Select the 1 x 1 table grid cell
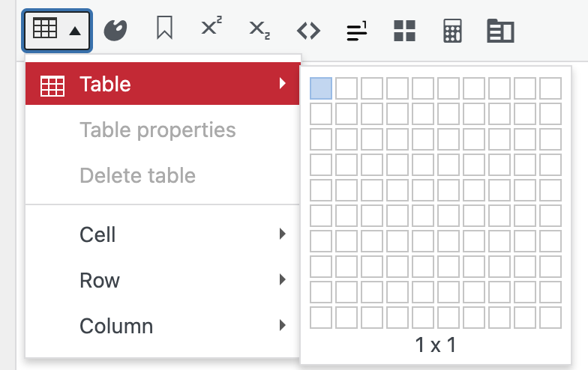Image resolution: width=588 pixels, height=370 pixels. pos(321,88)
